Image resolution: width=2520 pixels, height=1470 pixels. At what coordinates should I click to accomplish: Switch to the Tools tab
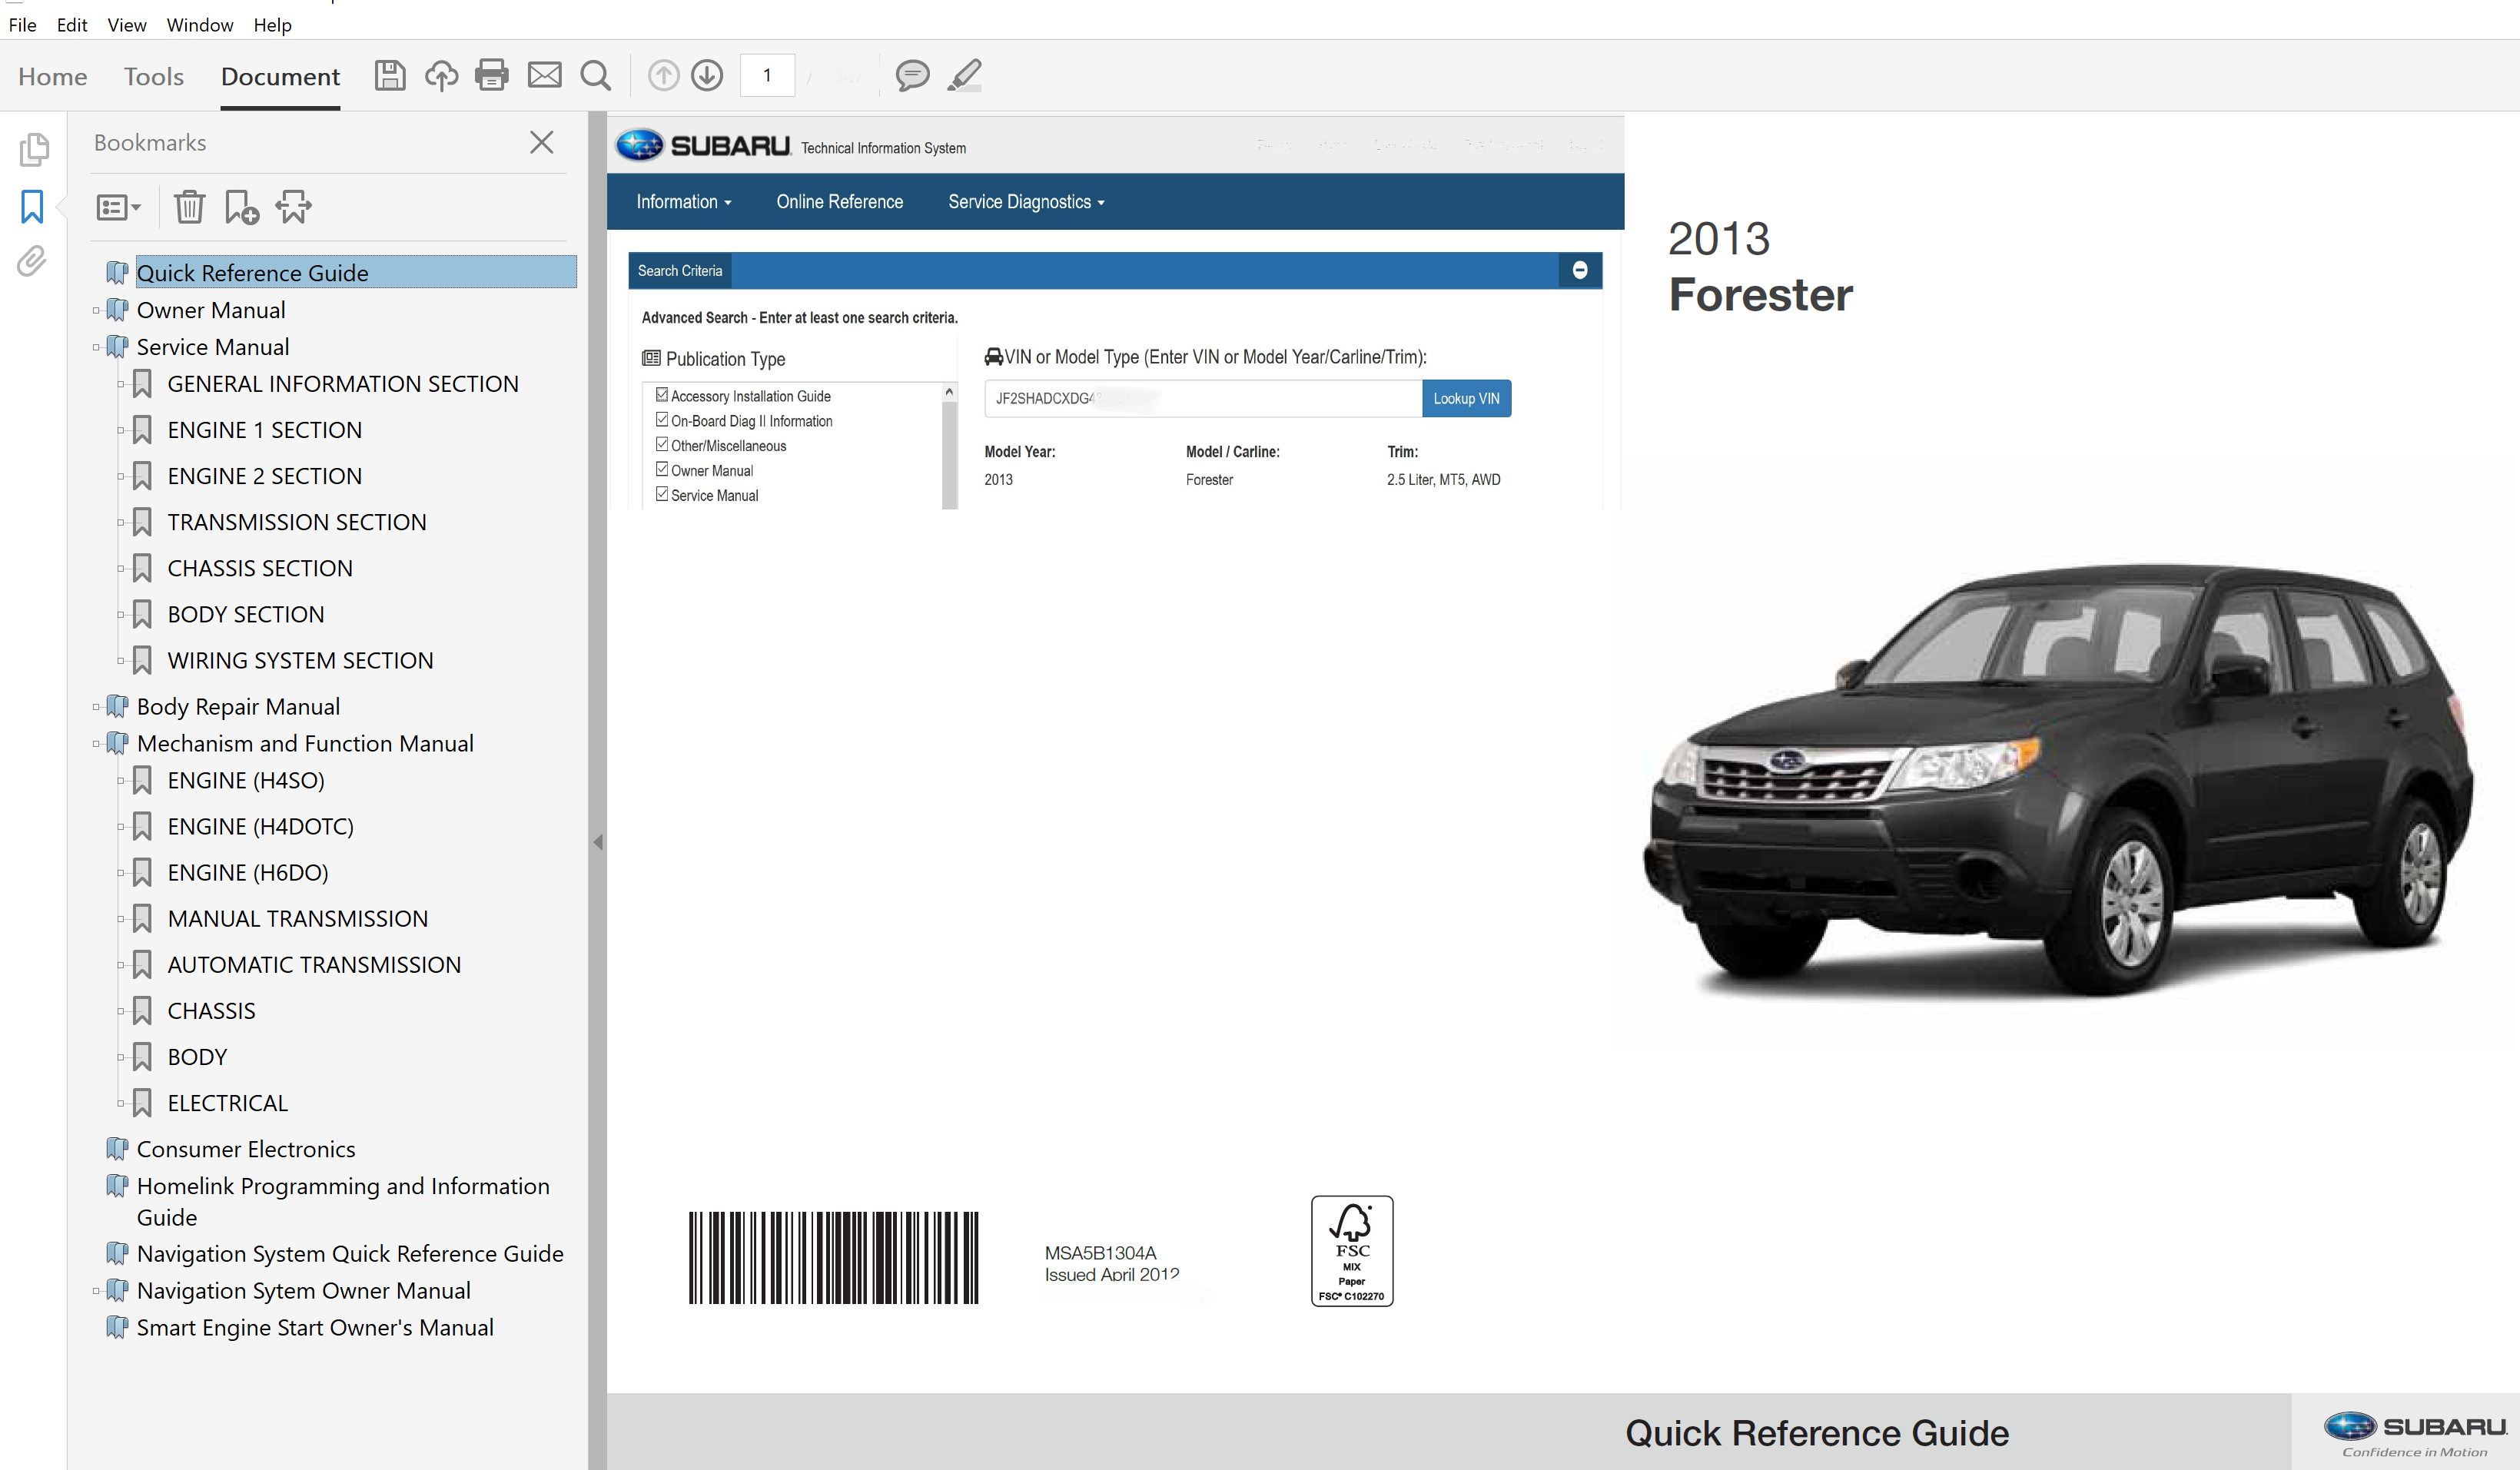point(154,77)
